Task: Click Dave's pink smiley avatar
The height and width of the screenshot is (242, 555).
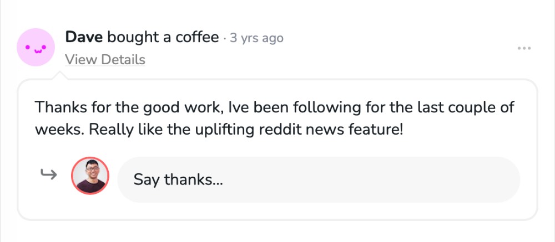Action: (x=36, y=48)
